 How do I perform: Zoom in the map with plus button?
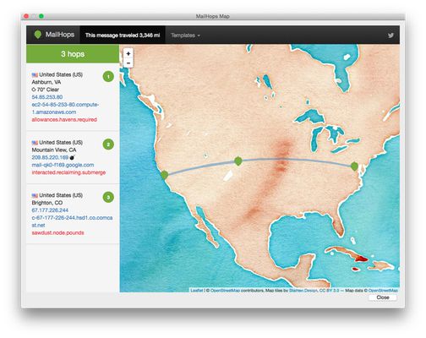point(128,53)
